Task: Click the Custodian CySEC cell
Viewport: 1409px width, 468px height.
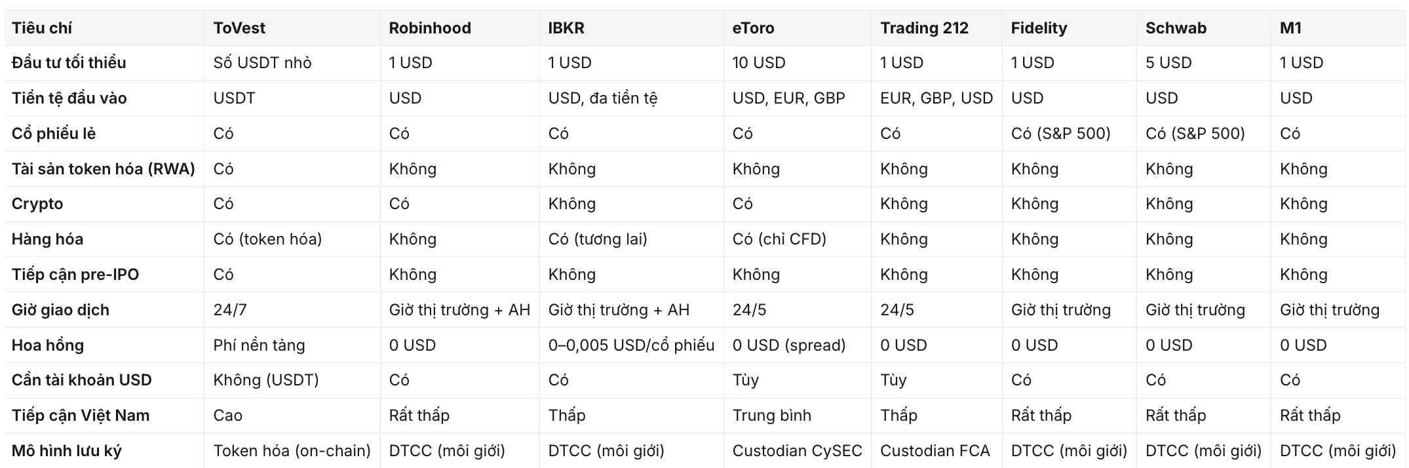Action: [798, 451]
